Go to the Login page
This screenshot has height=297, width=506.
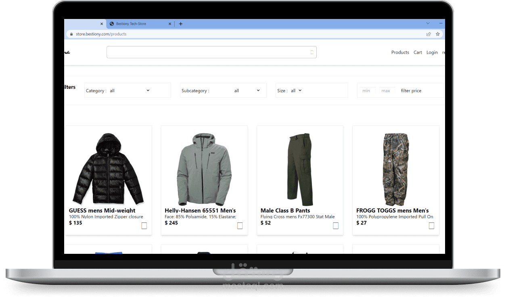point(432,52)
